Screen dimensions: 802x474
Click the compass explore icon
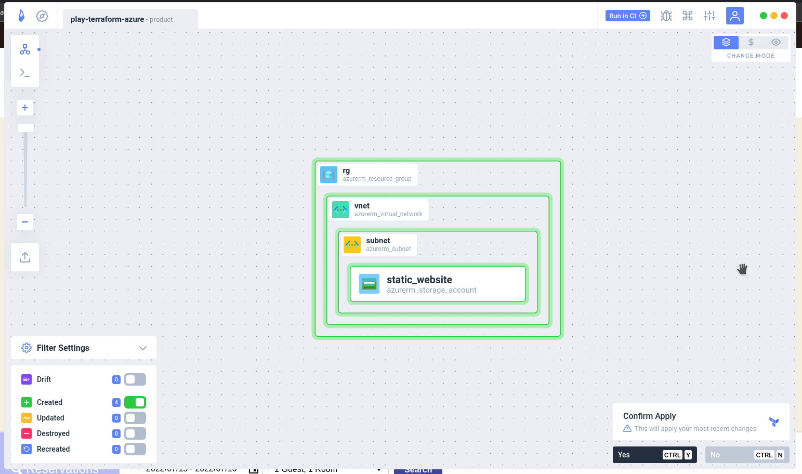[42, 16]
